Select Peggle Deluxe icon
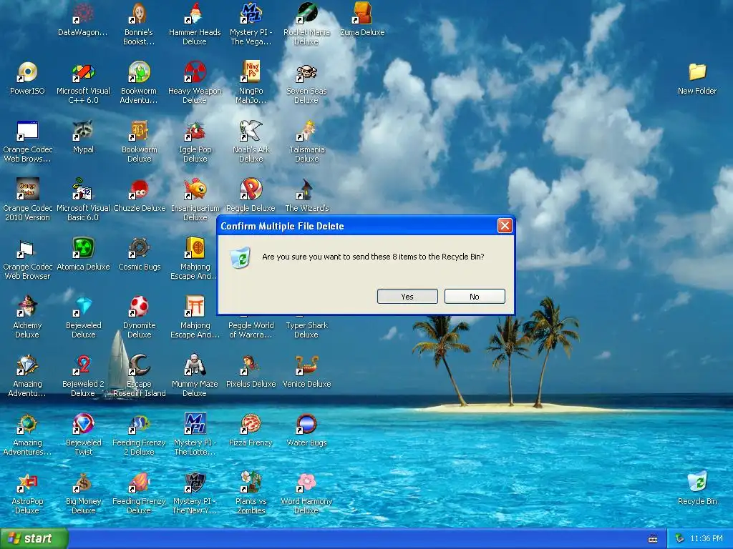 [251, 195]
